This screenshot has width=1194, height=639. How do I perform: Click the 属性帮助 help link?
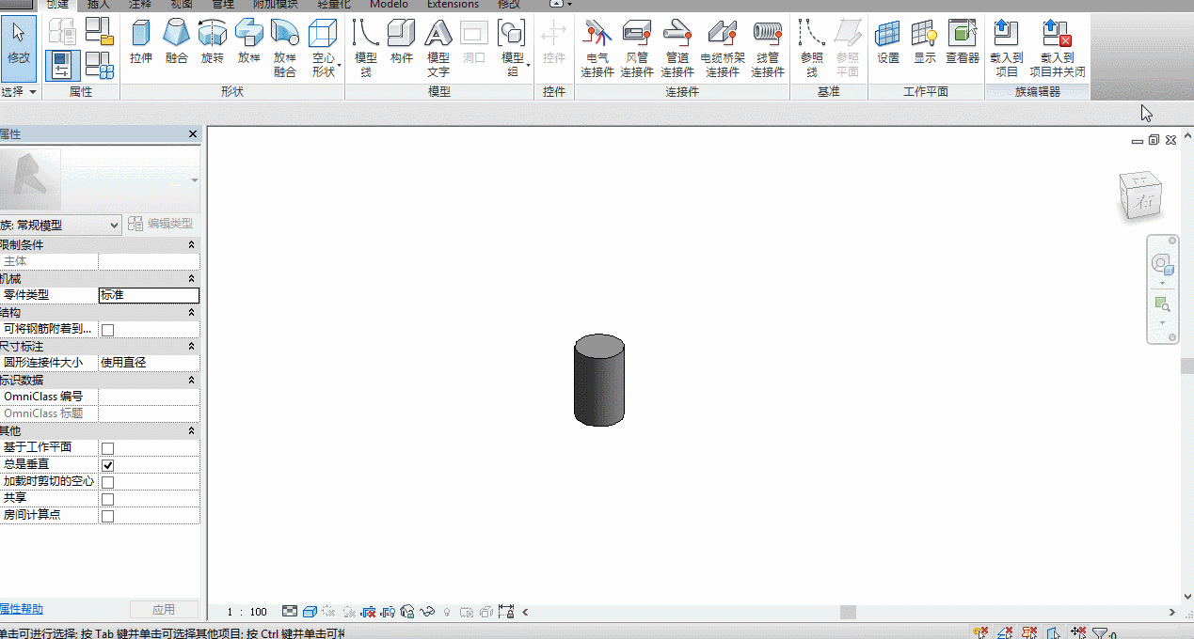(21, 609)
